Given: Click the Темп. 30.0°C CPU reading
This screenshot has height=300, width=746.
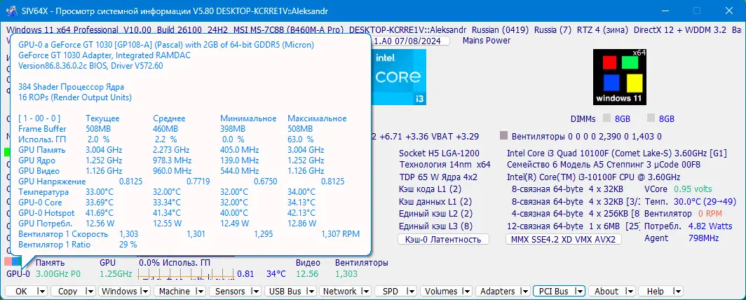Looking at the screenshot, I should tap(691, 202).
